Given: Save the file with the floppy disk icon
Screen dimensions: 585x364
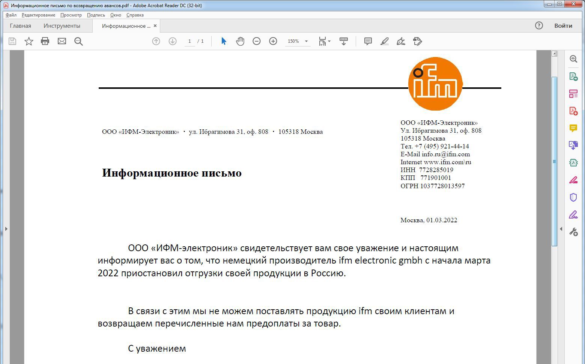Looking at the screenshot, I should coord(12,41).
